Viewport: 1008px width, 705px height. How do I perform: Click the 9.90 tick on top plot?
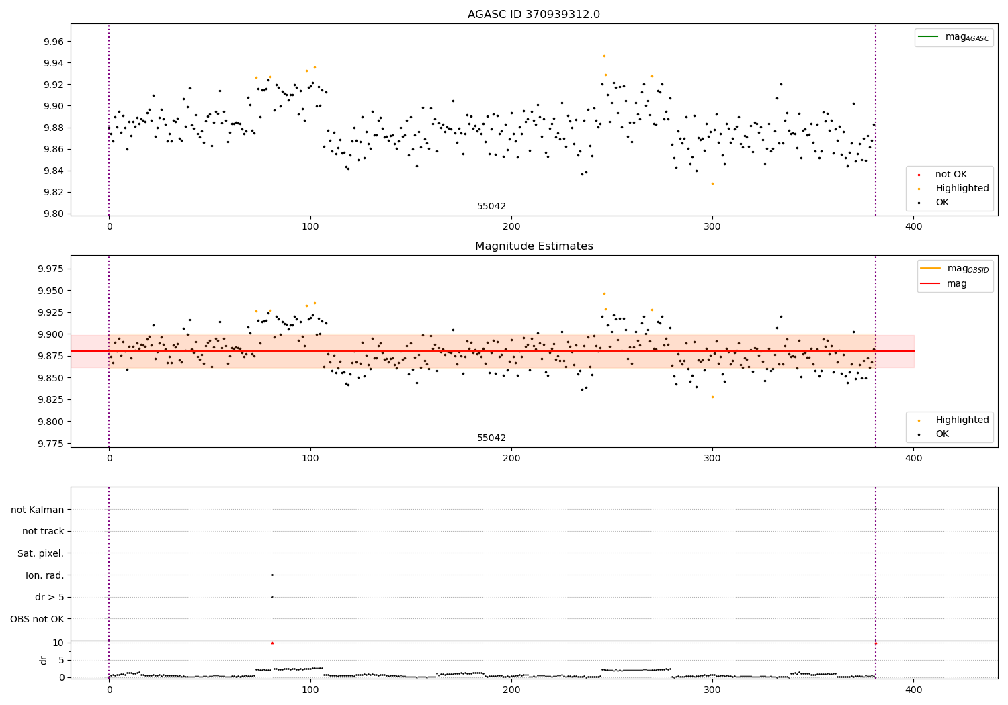pos(54,106)
